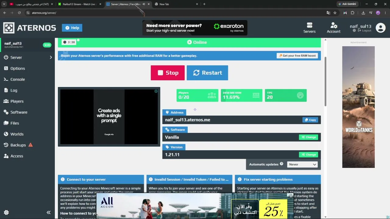390x219 pixels.
Task: Open the tab search dropdown
Action: click(x=4, y=4)
